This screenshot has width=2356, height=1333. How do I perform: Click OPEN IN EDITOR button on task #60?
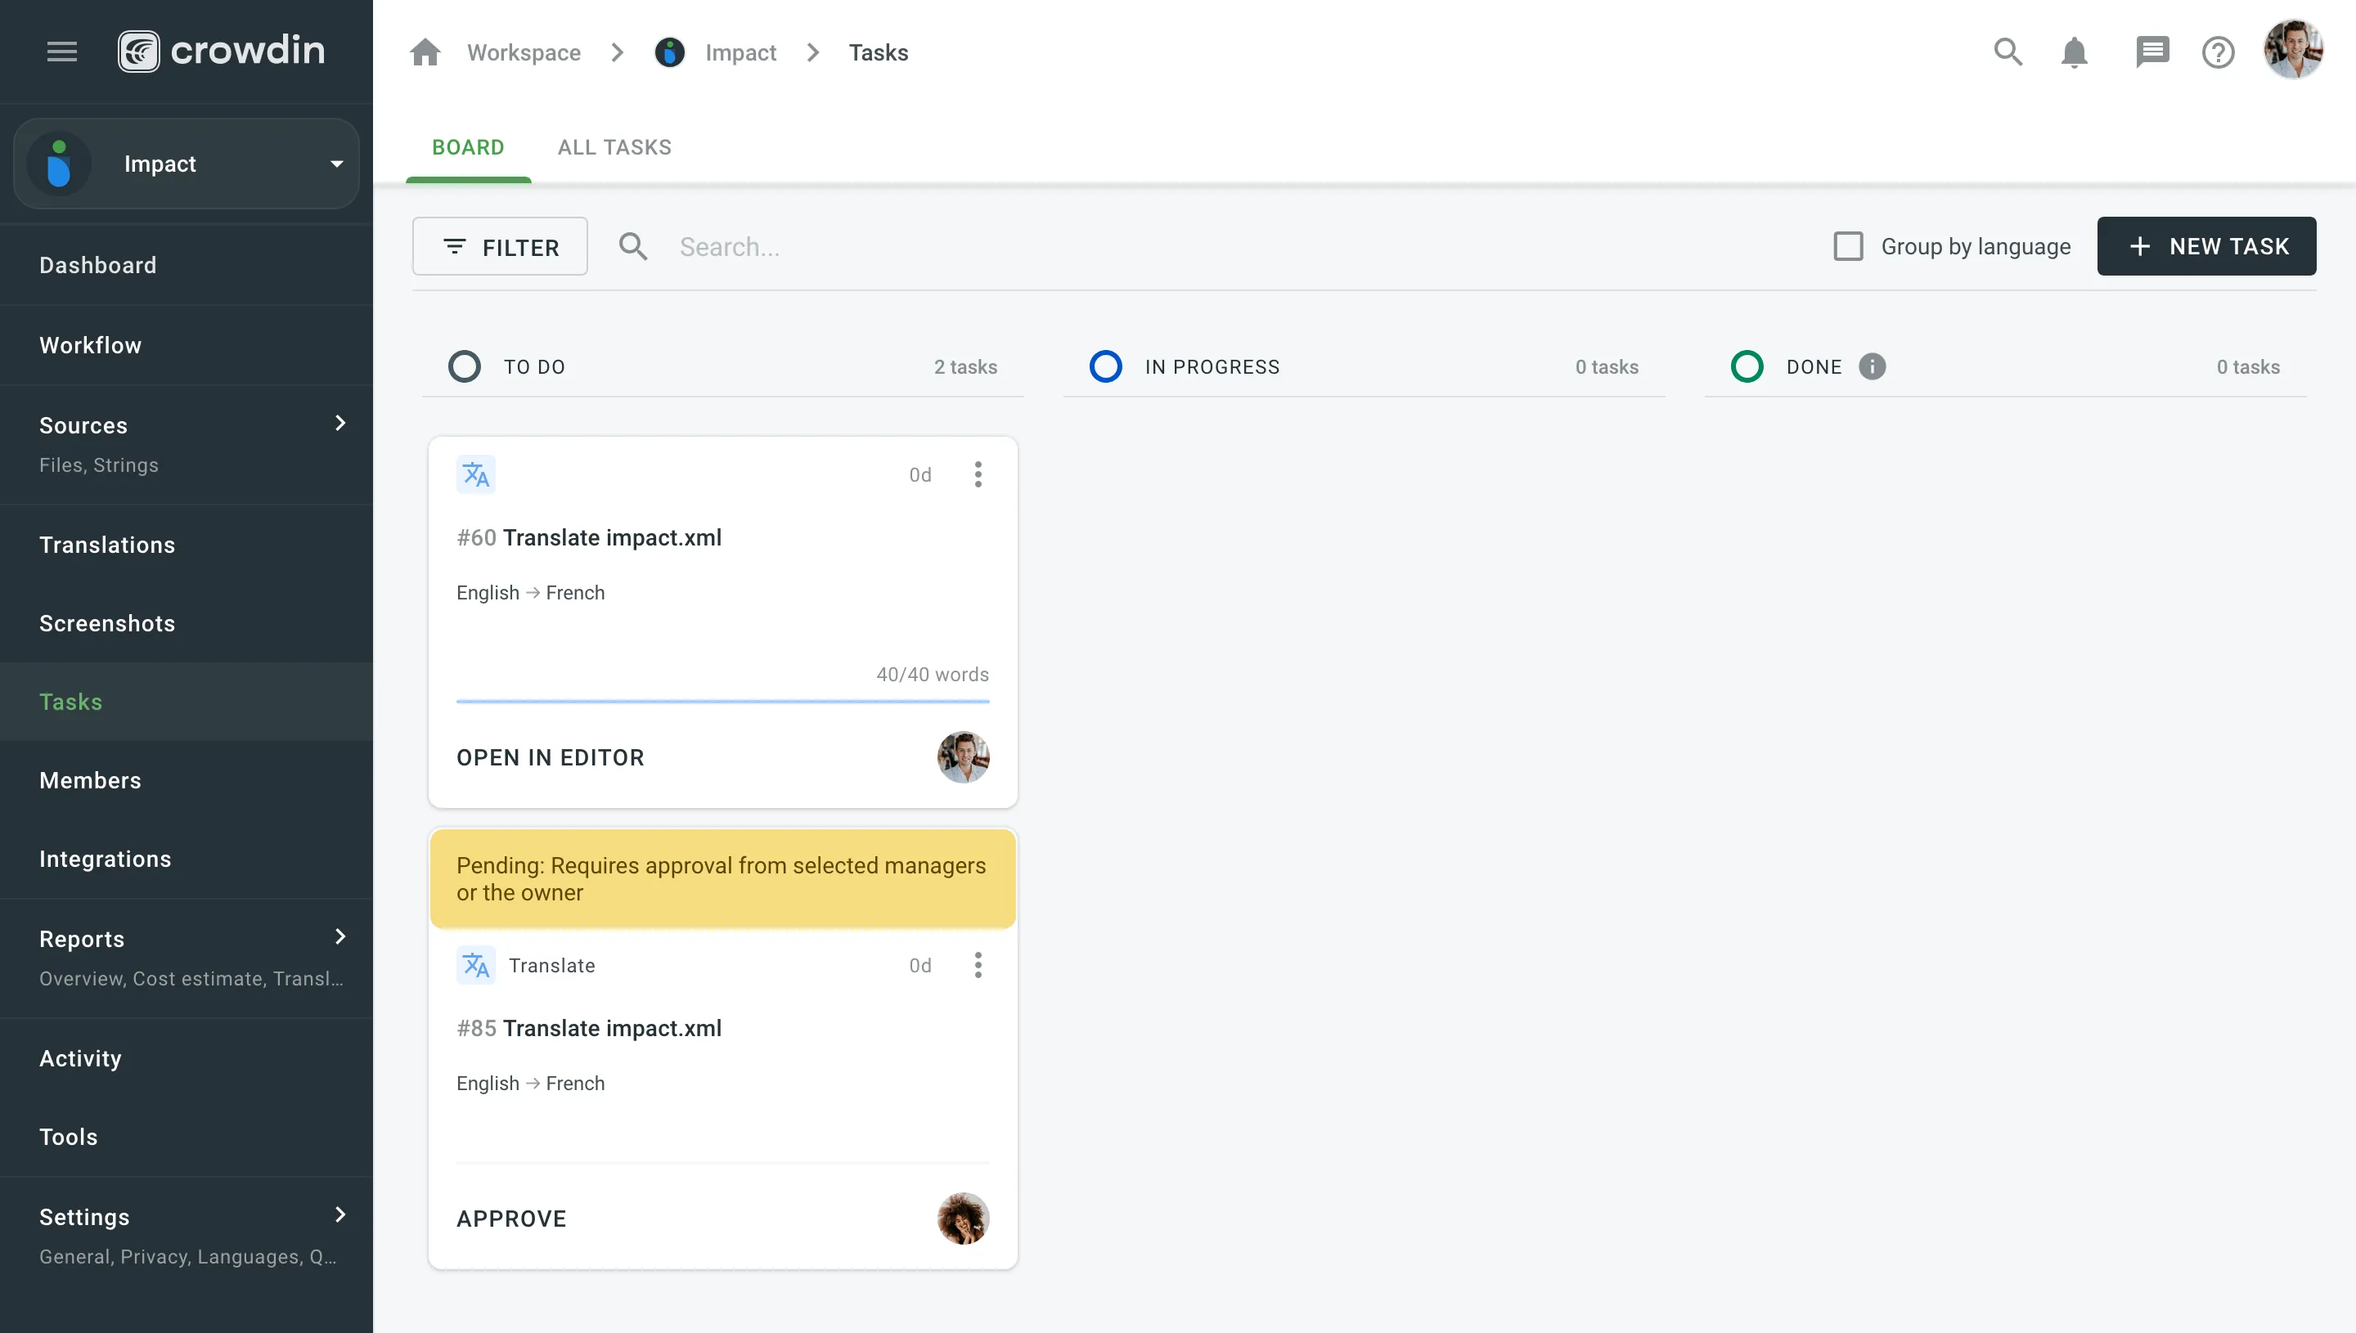(x=551, y=757)
